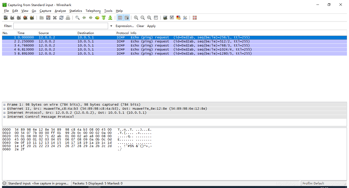This screenshot has width=349, height=188.
Task: Open the list capture interfaces icon
Action: click(6, 18)
